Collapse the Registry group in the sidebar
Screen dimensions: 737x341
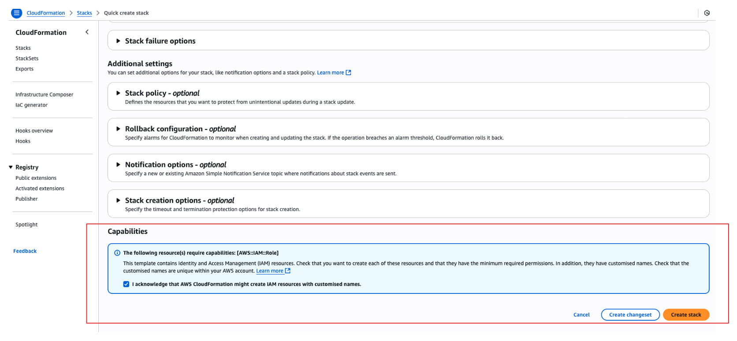point(11,167)
